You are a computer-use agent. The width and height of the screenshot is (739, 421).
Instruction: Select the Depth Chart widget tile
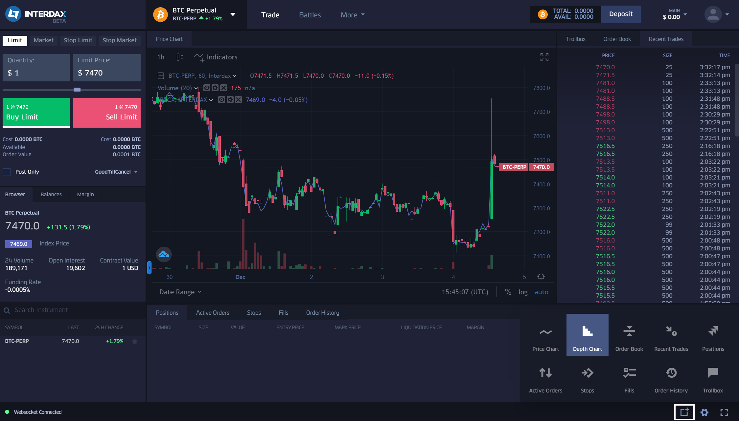[x=587, y=335]
